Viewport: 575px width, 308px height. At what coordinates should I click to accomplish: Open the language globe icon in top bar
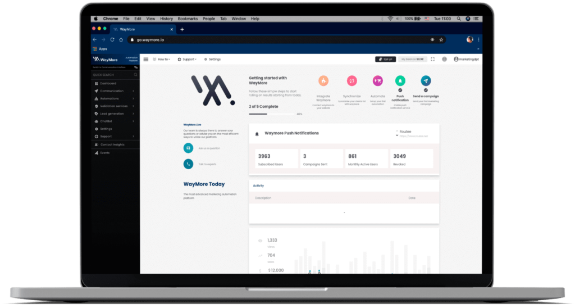pos(445,59)
